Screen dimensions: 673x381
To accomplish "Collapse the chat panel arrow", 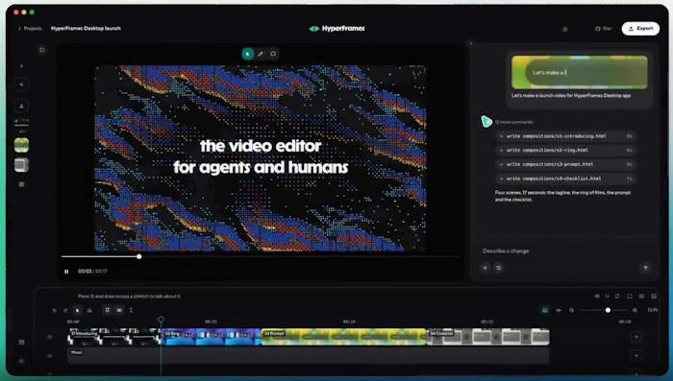I will coord(471,43).
